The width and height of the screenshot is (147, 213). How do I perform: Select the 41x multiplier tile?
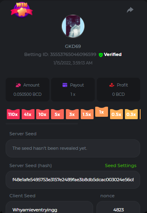pyautogui.click(x=28, y=114)
